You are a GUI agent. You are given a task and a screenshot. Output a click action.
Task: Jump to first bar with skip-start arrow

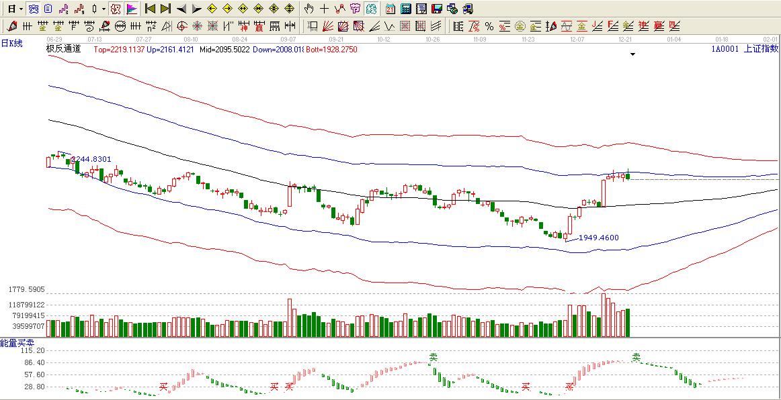tap(151, 9)
